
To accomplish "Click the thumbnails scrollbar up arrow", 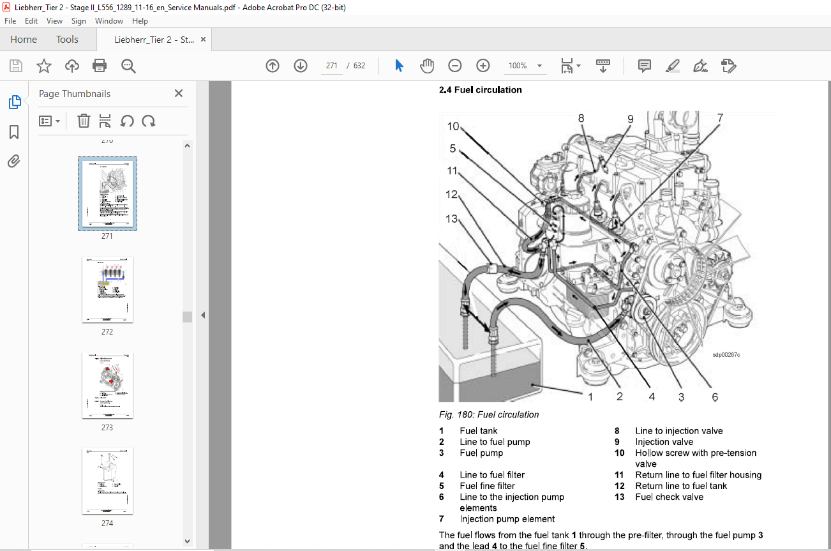I will pyautogui.click(x=187, y=146).
